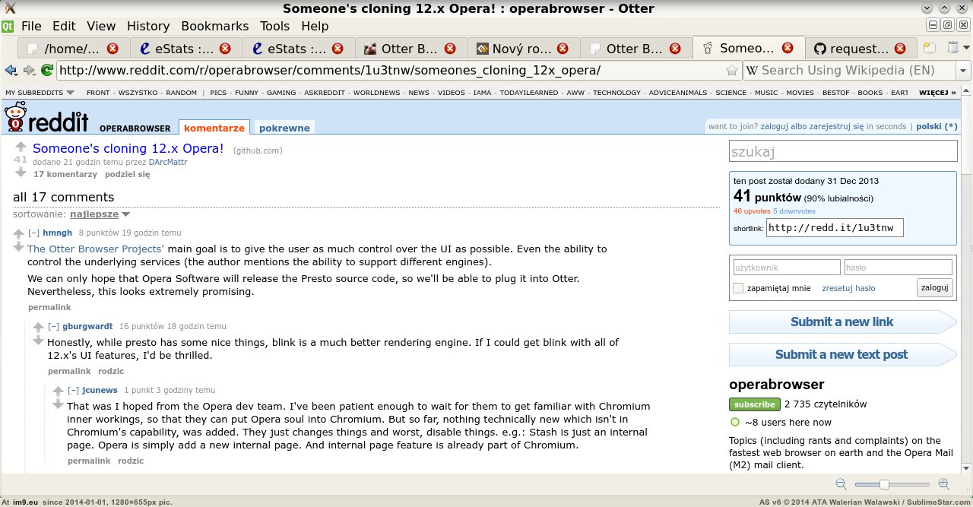Open the podziel się share link
Image resolution: width=973 pixels, height=507 pixels.
click(x=128, y=174)
